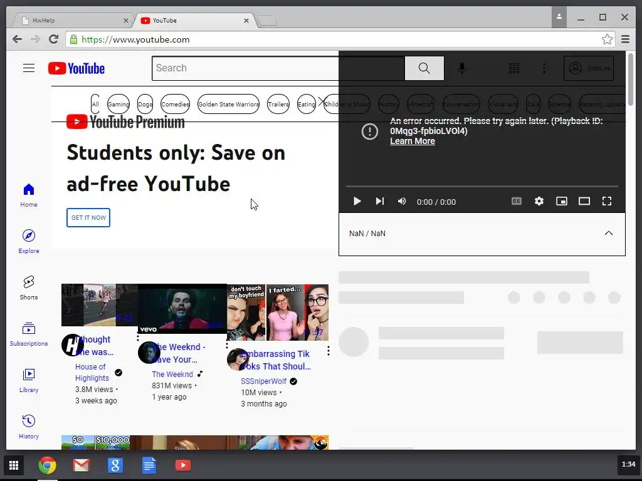Click the Sign In button
642x481 pixels.
tap(588, 68)
